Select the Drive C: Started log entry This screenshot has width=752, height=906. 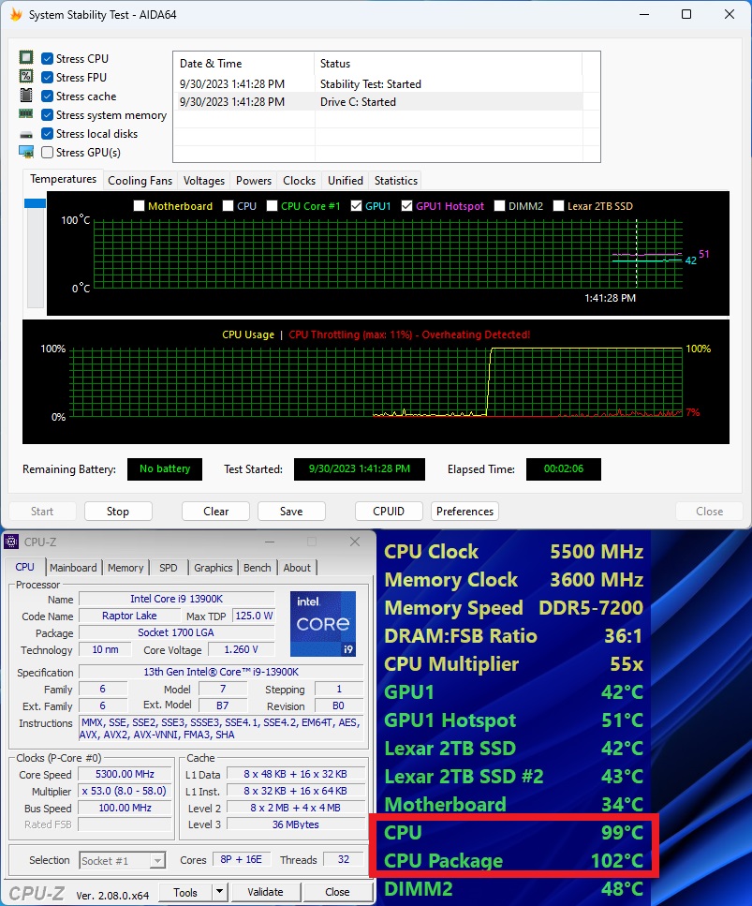tap(378, 102)
